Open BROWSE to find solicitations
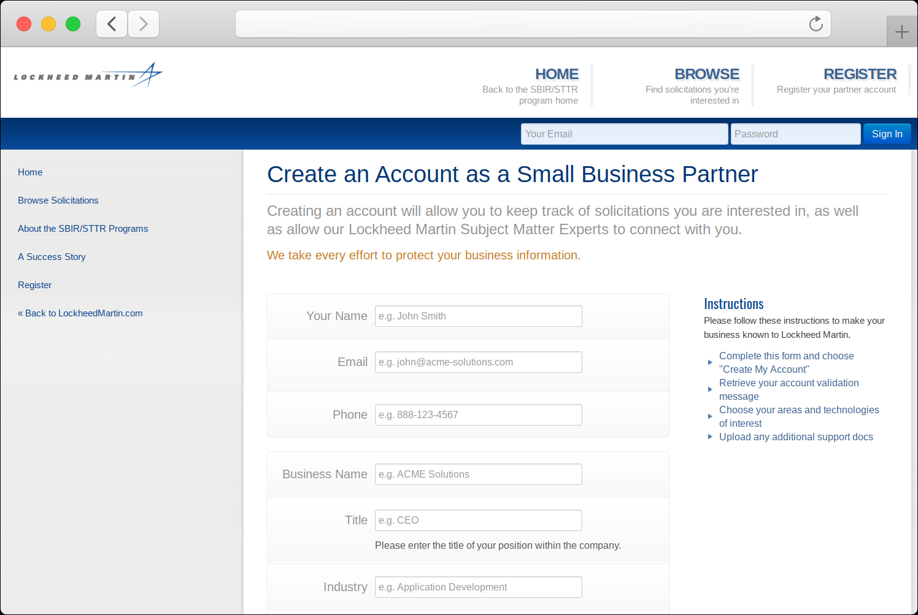This screenshot has width=918, height=615. 706,74
